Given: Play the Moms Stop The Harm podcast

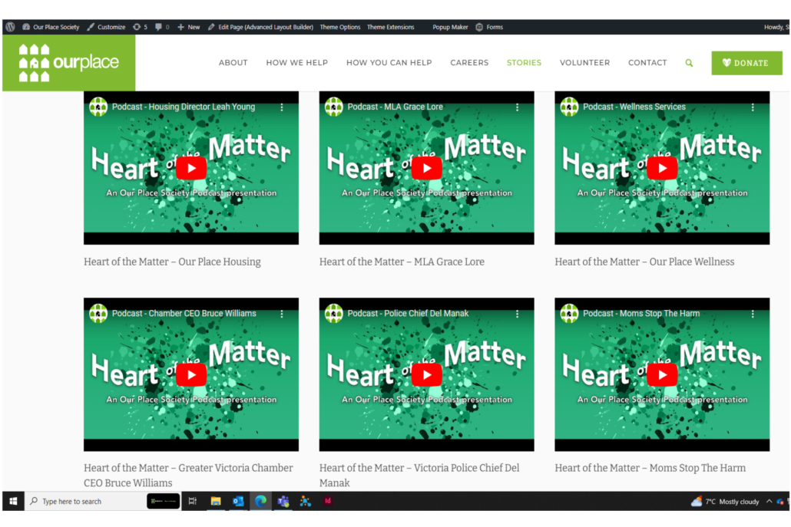Looking at the screenshot, I should click(662, 375).
